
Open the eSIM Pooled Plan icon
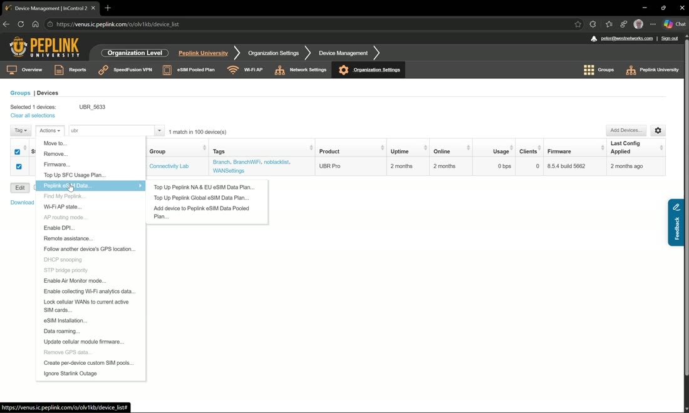point(167,70)
